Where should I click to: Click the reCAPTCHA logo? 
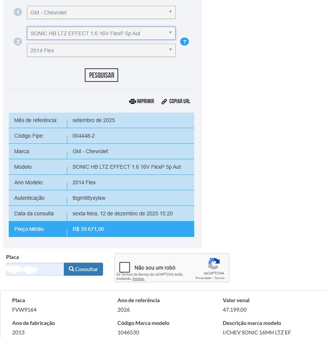(x=215, y=264)
